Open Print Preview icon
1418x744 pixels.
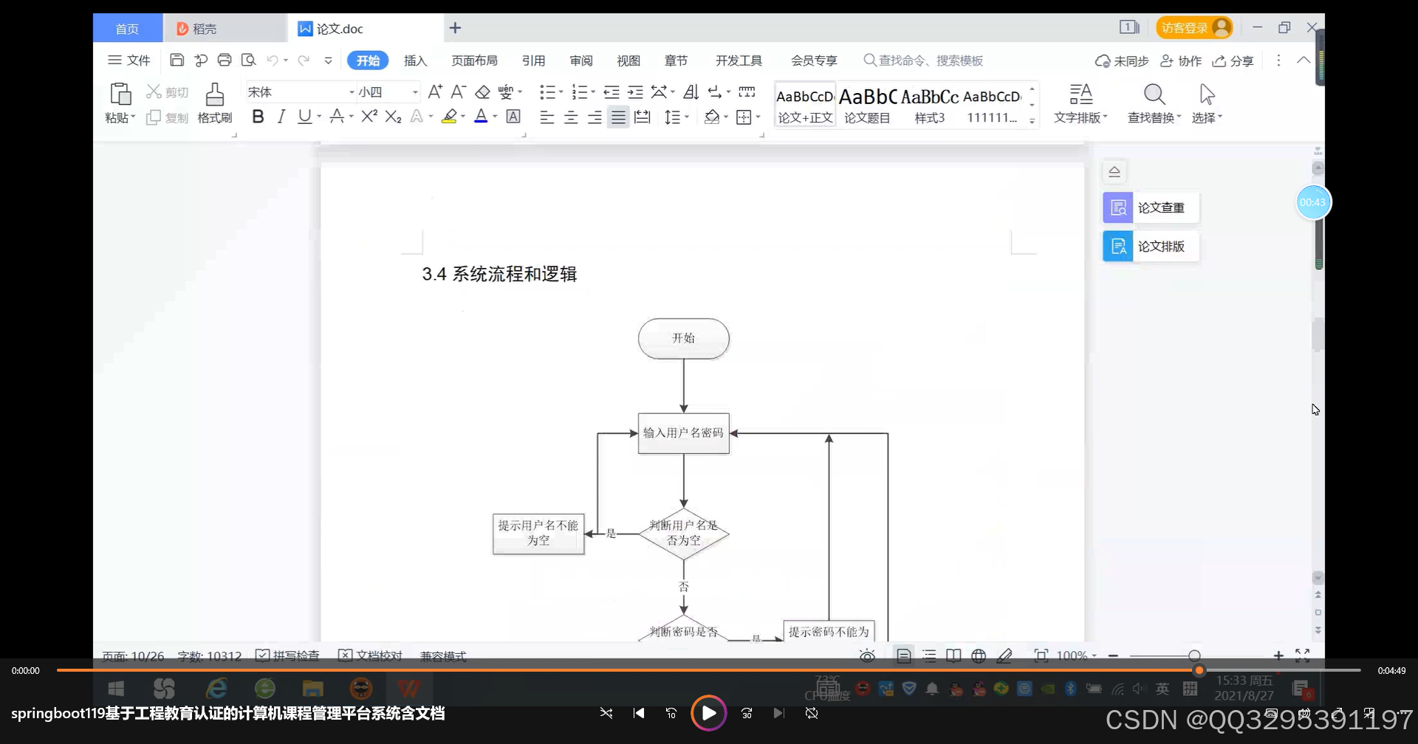point(249,61)
